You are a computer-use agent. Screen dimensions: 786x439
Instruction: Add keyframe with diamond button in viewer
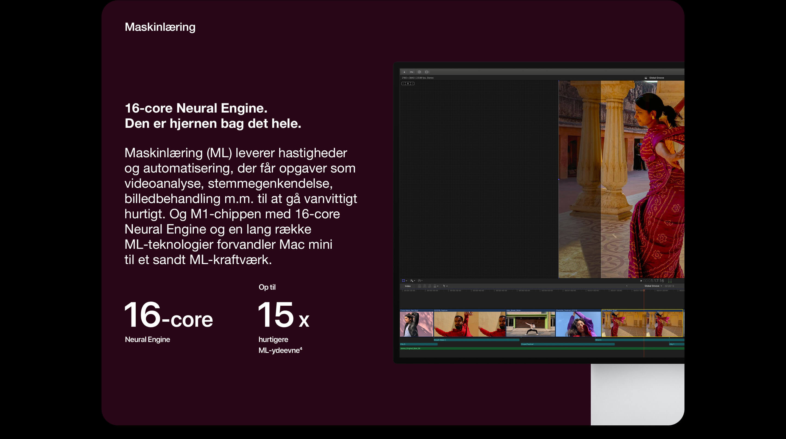pos(408,83)
